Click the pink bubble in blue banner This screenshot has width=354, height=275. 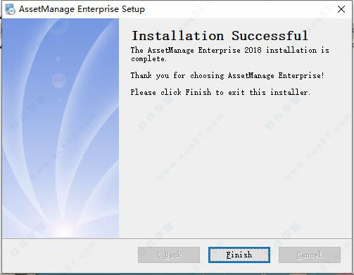coord(58,80)
